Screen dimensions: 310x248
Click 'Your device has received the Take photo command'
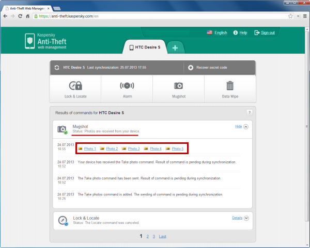157,162
